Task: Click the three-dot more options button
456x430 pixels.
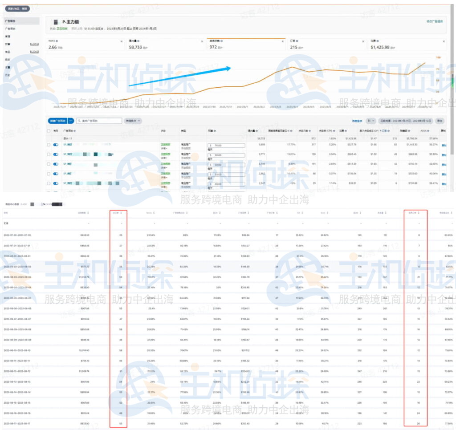Action: tap(70, 121)
